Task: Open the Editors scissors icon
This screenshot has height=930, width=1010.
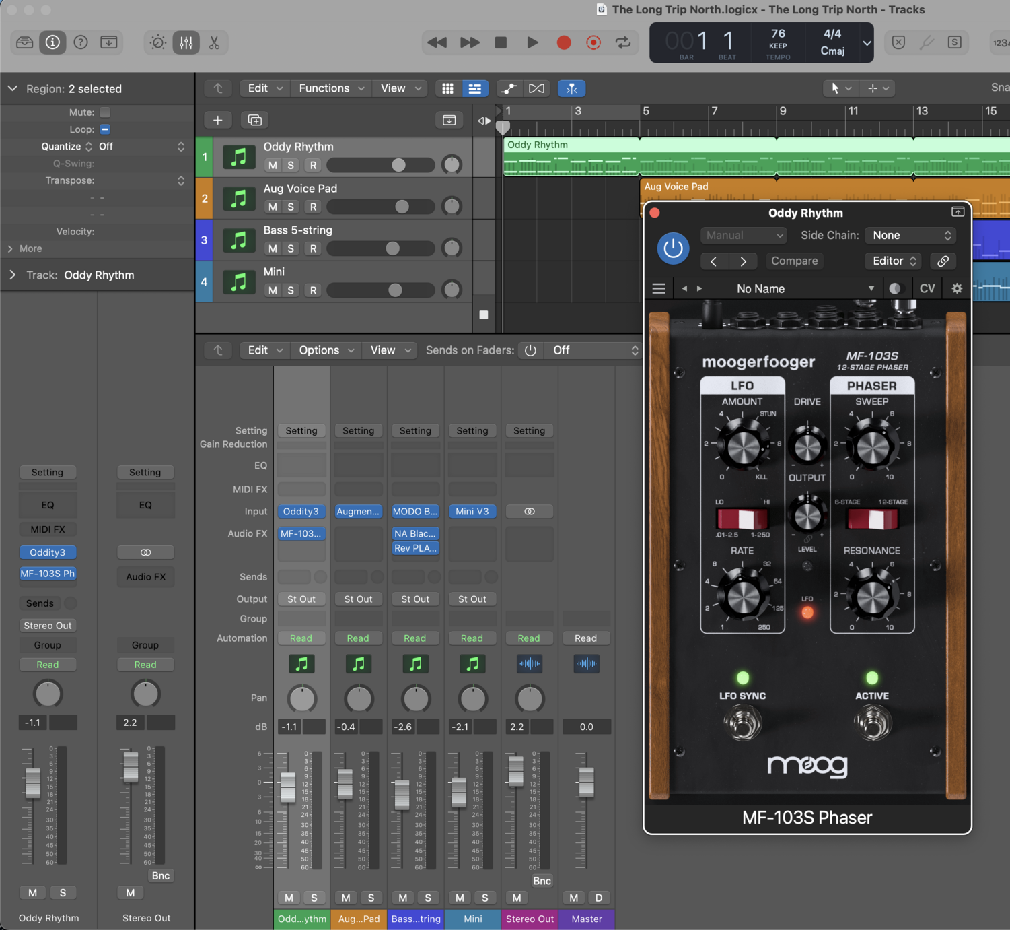Action: click(214, 42)
